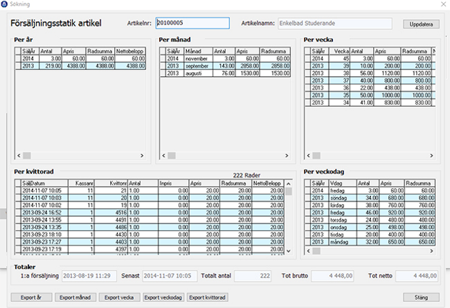Select receipt row 2013-09-23 17:27
This screenshot has height=308, width=450.
pos(150,242)
